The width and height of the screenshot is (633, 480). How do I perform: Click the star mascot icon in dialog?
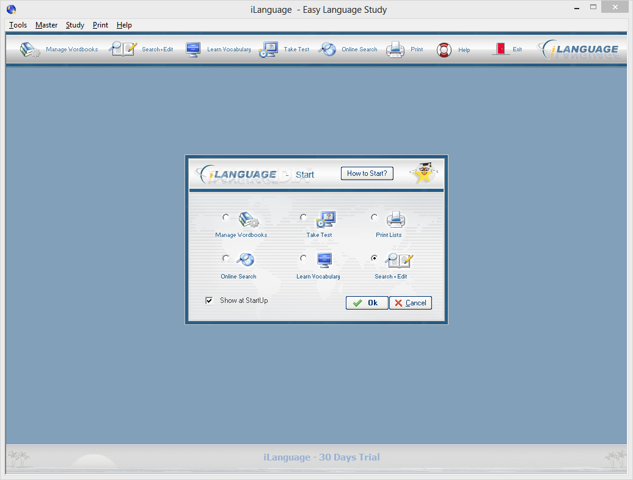pyautogui.click(x=424, y=173)
